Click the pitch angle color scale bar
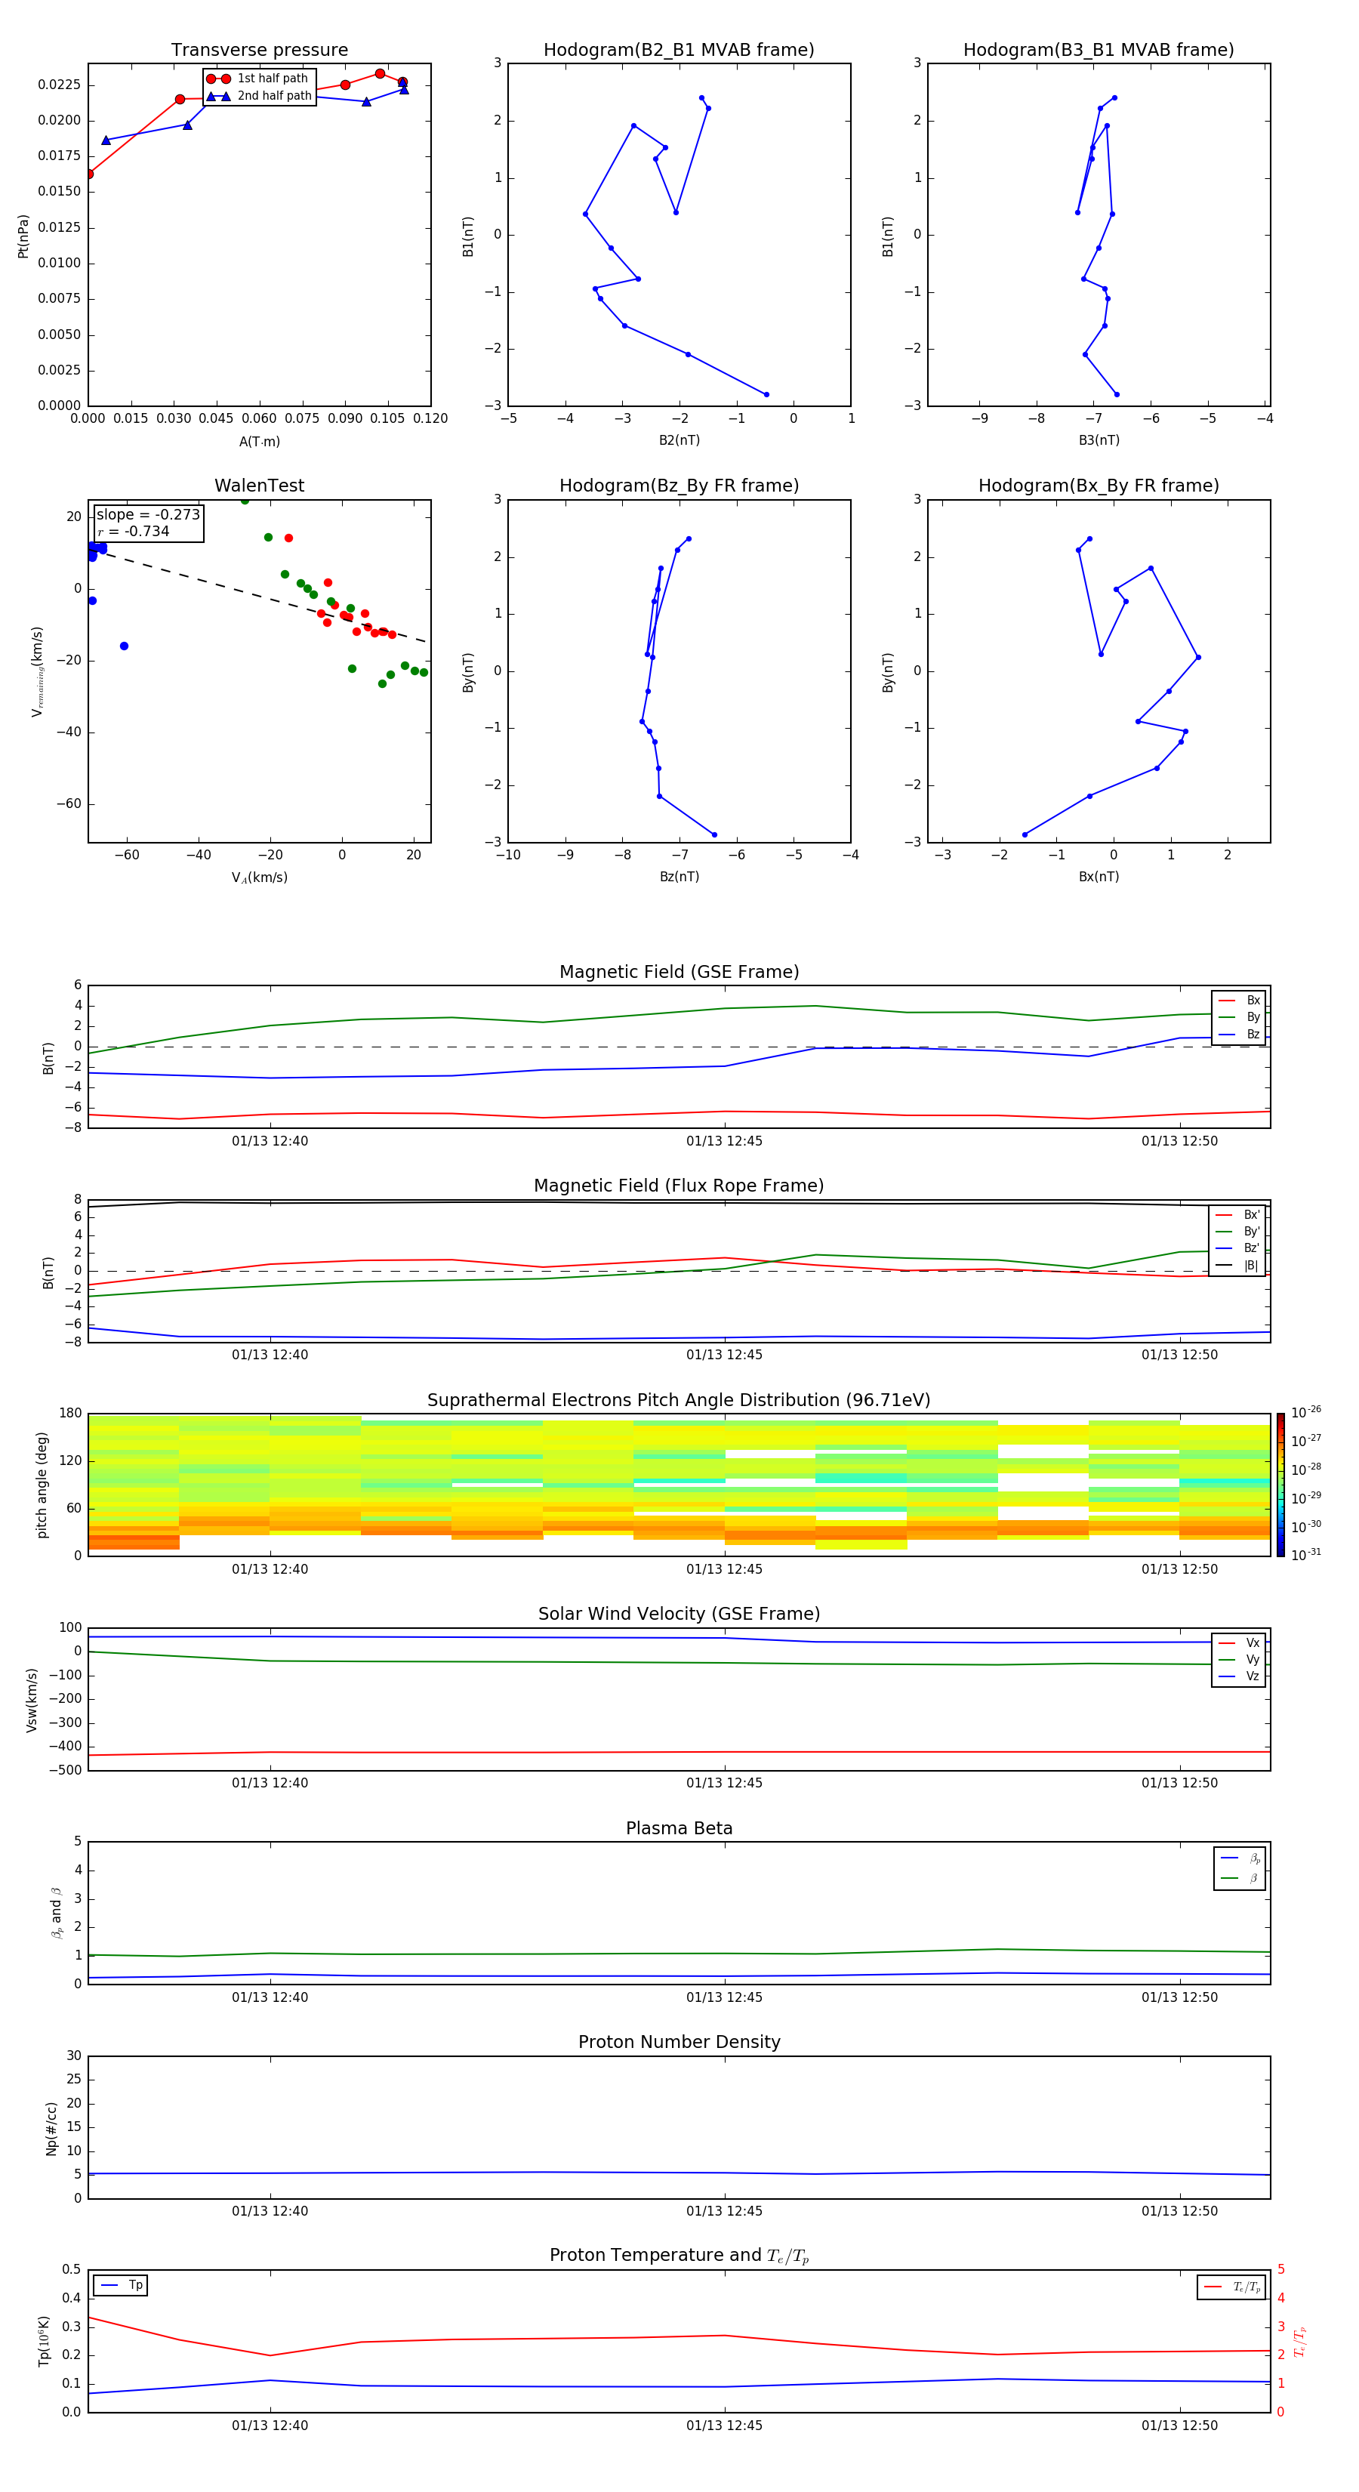Image resolution: width=1359 pixels, height=2492 pixels. [1280, 1485]
